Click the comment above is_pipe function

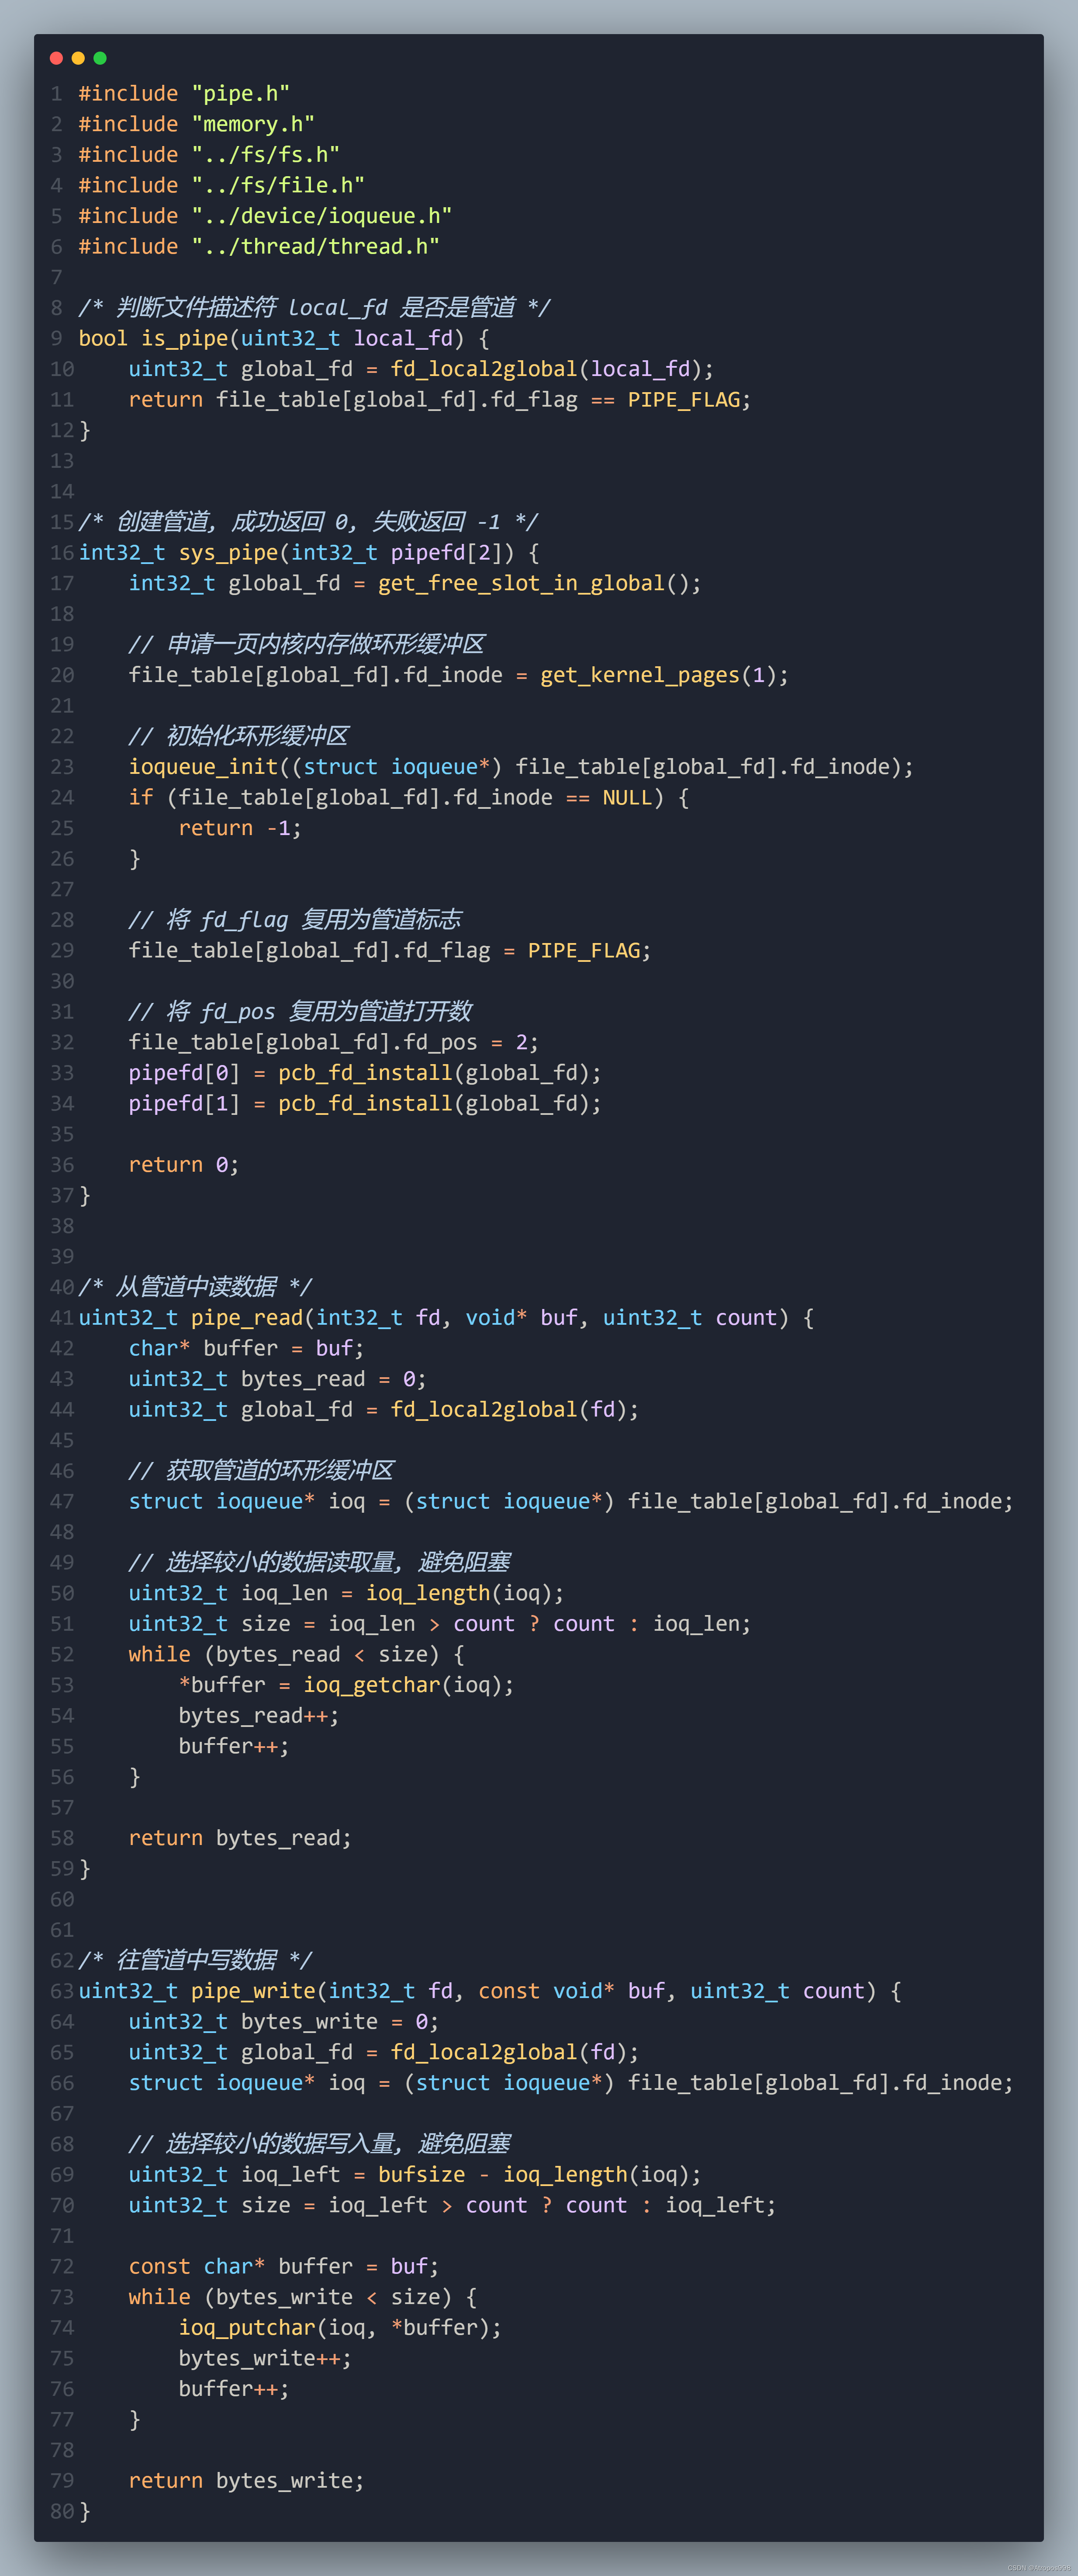[x=315, y=307]
